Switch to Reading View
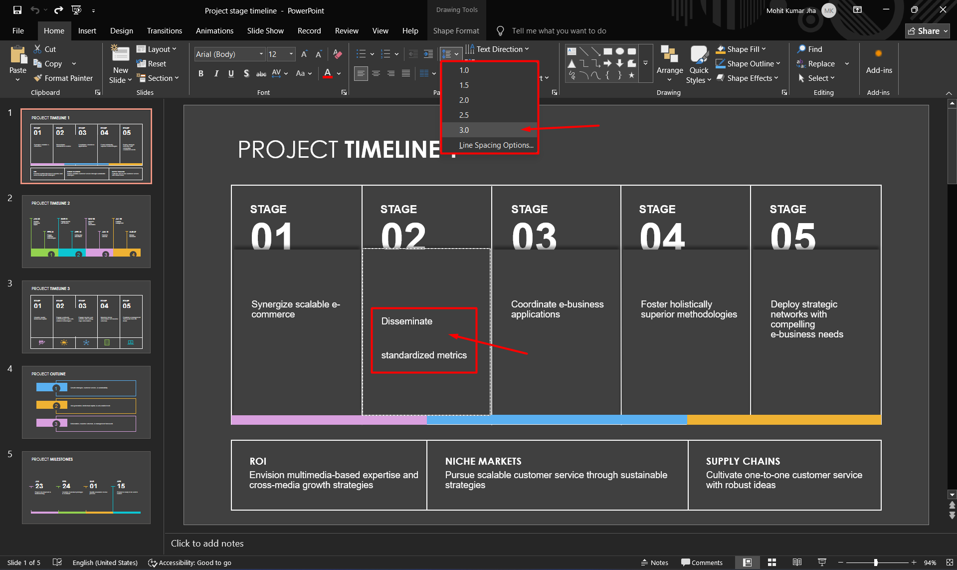The width and height of the screenshot is (957, 570). [797, 563]
